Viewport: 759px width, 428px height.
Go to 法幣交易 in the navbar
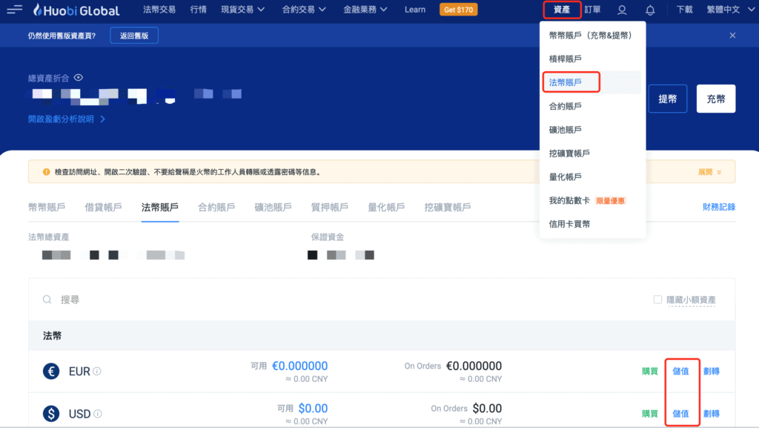pos(159,10)
